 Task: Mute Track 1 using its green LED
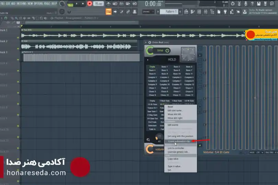(x=18, y=38)
